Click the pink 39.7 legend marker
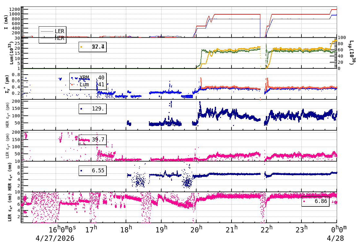The image size is (359, 242). (81, 140)
